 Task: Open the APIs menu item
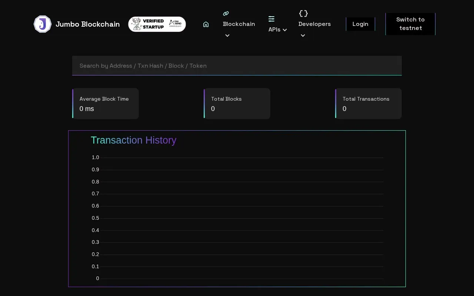point(274,30)
